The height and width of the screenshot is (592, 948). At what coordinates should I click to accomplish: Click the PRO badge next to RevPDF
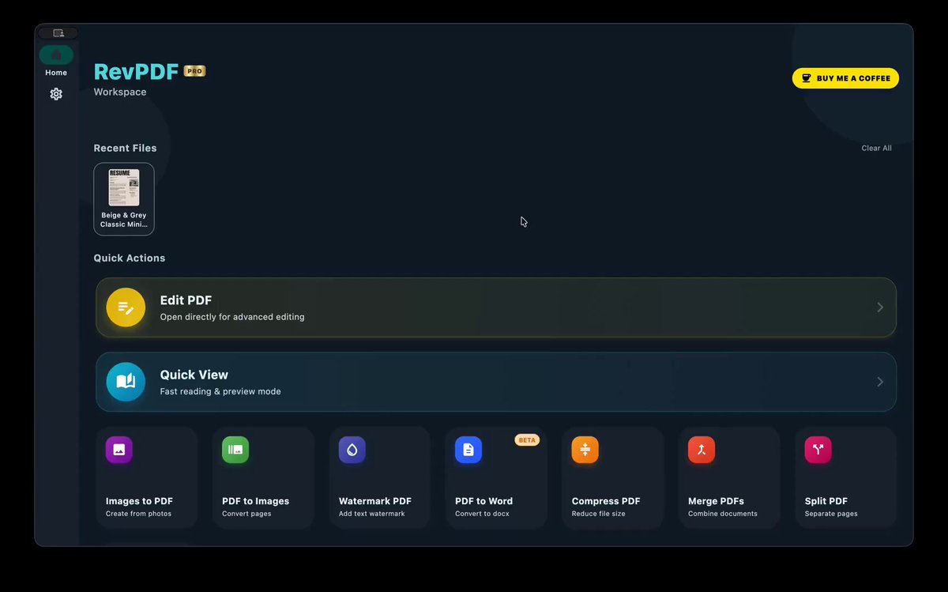click(x=194, y=71)
